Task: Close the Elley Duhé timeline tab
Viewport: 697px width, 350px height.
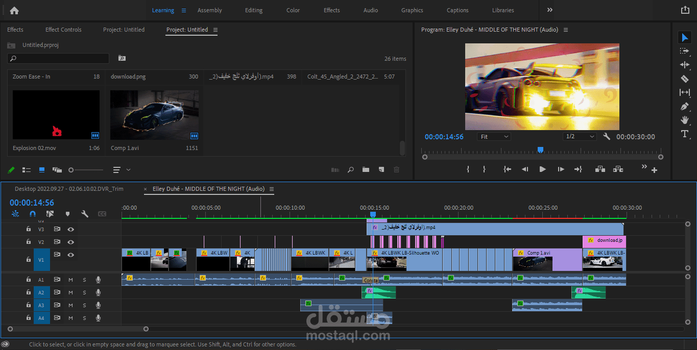Action: coord(146,189)
